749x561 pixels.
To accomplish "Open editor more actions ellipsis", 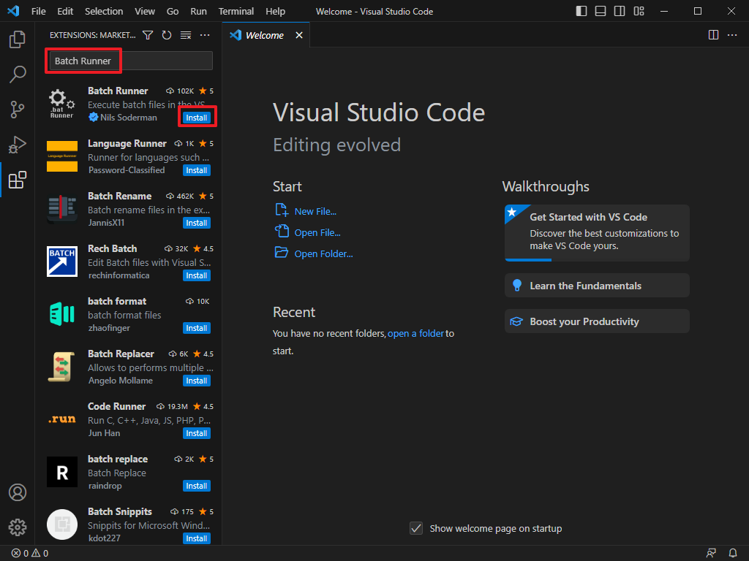I will pos(732,35).
